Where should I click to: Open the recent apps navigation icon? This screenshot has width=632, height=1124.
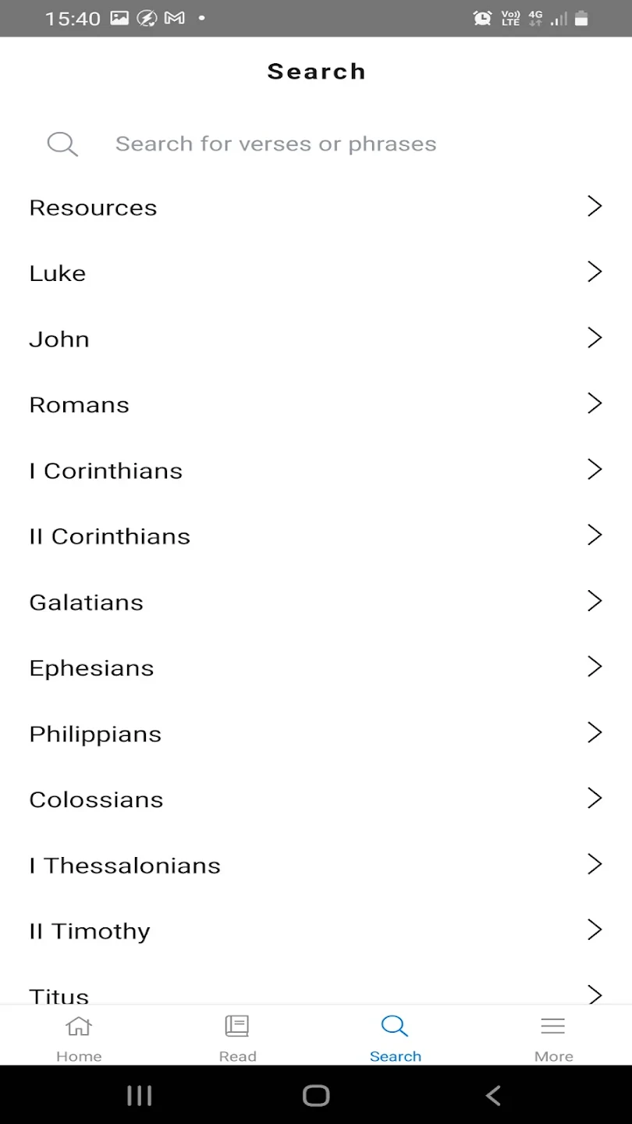click(139, 1096)
